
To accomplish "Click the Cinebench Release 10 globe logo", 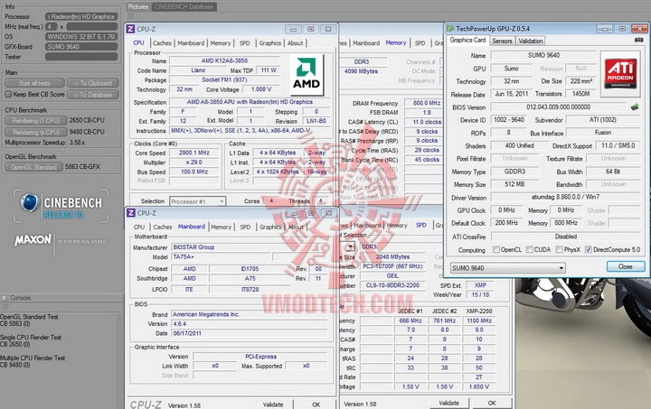I will pyautogui.click(x=29, y=202).
